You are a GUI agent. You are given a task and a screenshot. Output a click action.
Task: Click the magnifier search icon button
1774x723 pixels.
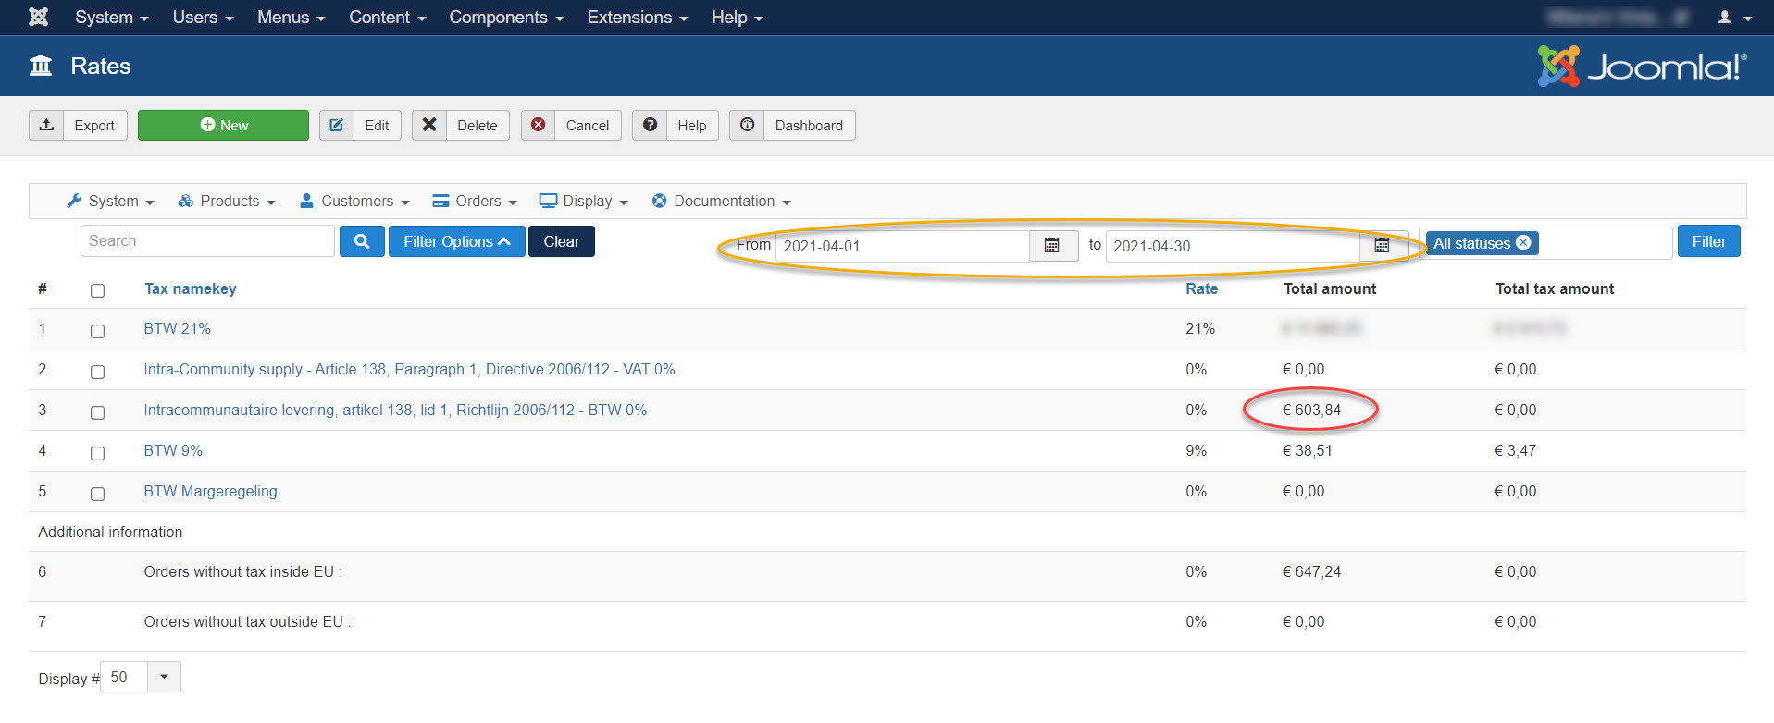[362, 241]
